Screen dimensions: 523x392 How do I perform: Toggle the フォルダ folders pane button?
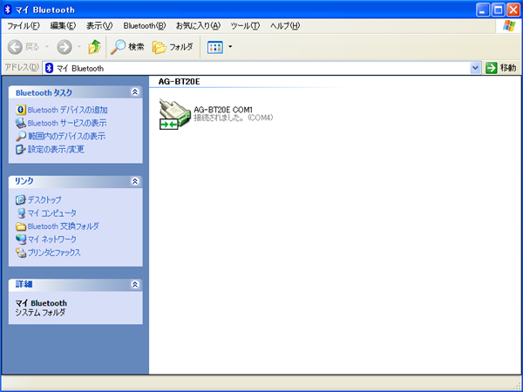coord(173,47)
